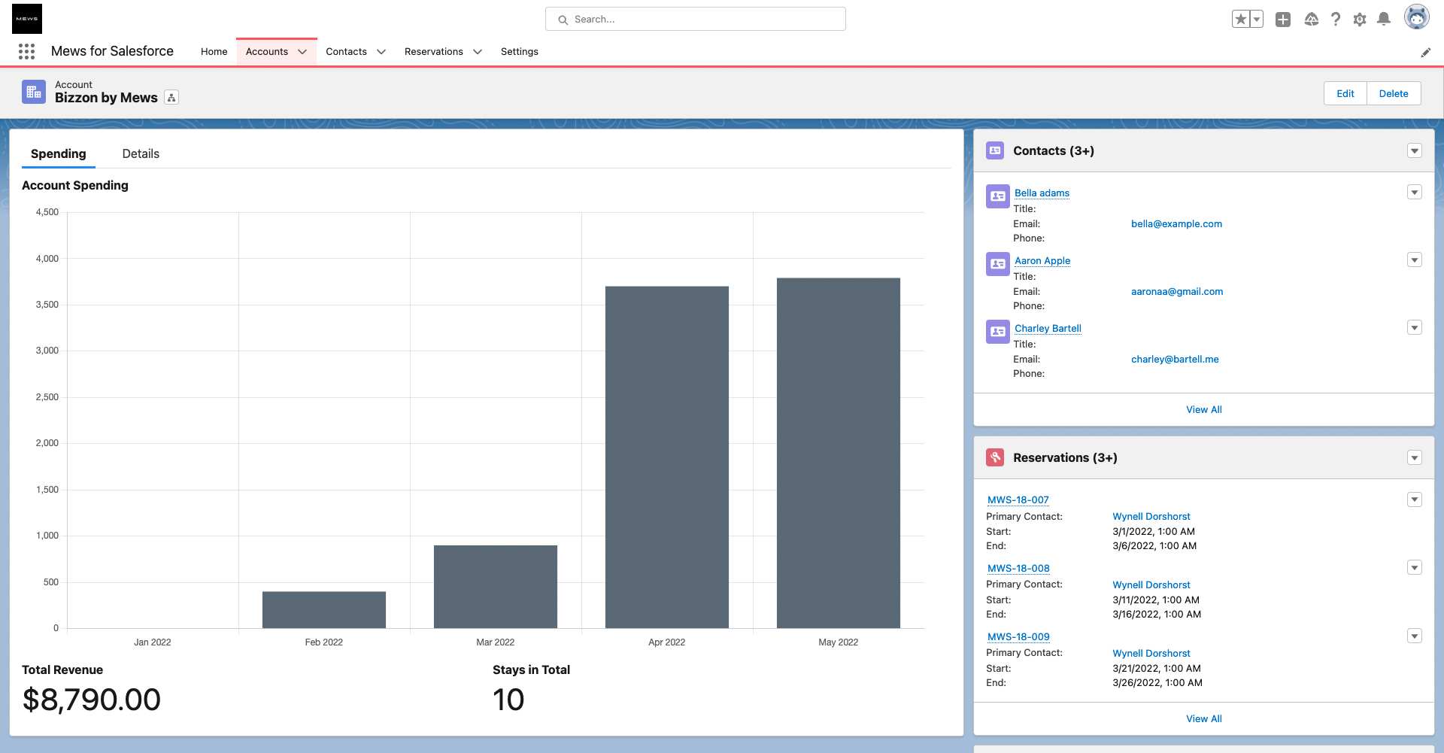Viewport: 1444px width, 753px height.
Task: Click the contact icon beside Aaron Apple
Action: click(998, 264)
